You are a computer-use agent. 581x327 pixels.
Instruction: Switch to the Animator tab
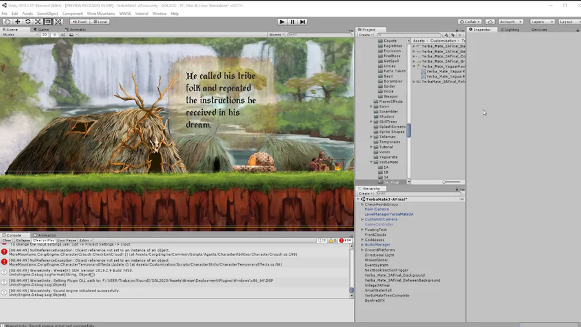[76, 29]
